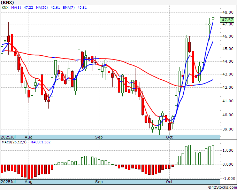Click the MA(50) legend label

pyautogui.click(x=42, y=8)
